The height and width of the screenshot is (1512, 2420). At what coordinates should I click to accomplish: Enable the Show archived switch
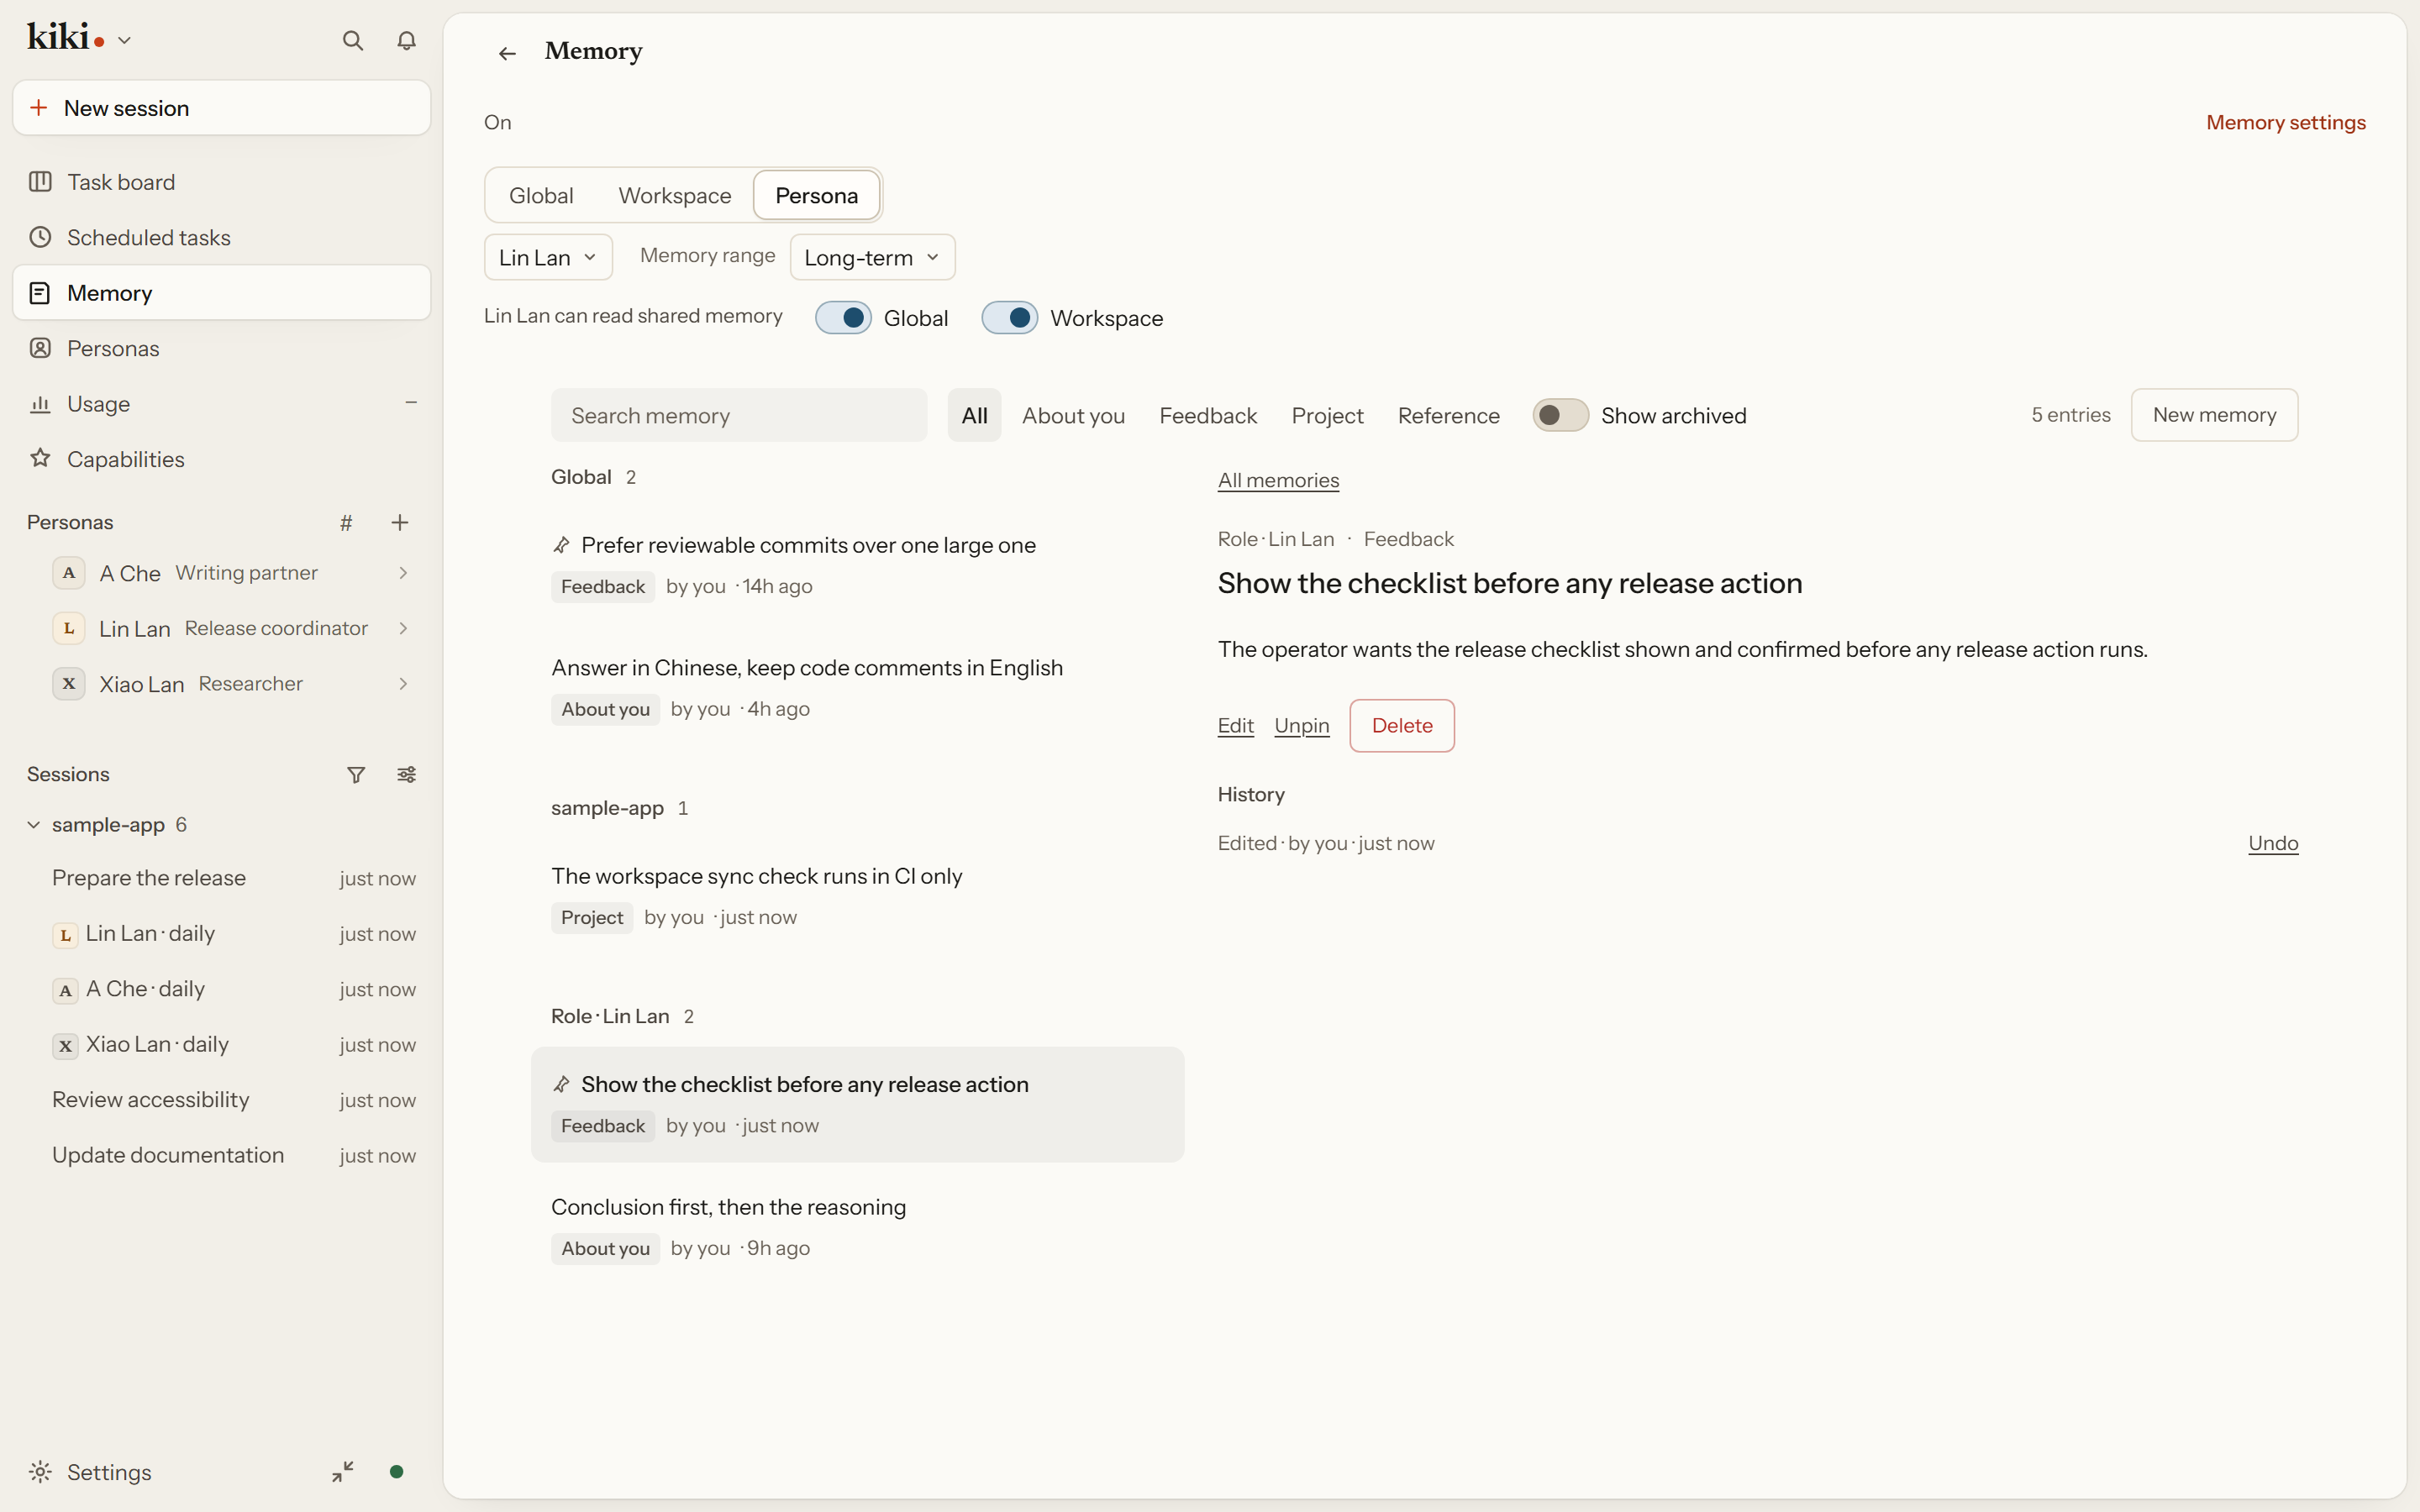[1560, 415]
